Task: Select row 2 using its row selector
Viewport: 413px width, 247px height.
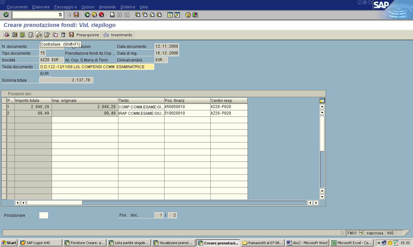Action: tap(4, 113)
